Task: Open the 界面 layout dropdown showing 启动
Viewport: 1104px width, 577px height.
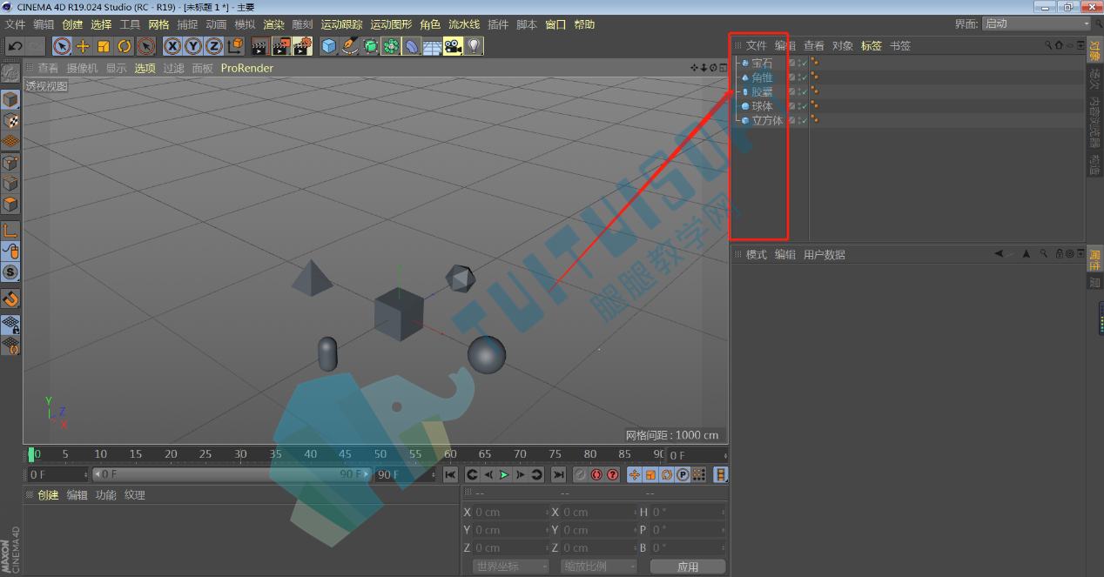Action: (x=1036, y=23)
